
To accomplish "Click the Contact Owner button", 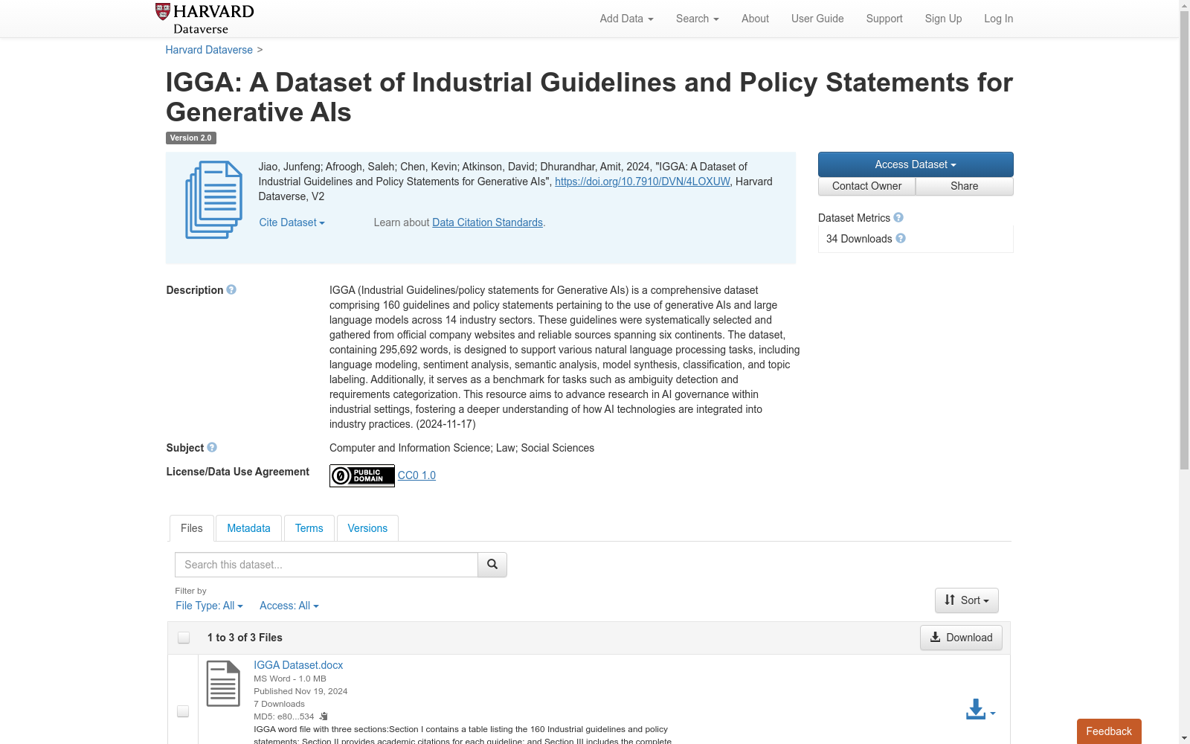I will tap(866, 186).
